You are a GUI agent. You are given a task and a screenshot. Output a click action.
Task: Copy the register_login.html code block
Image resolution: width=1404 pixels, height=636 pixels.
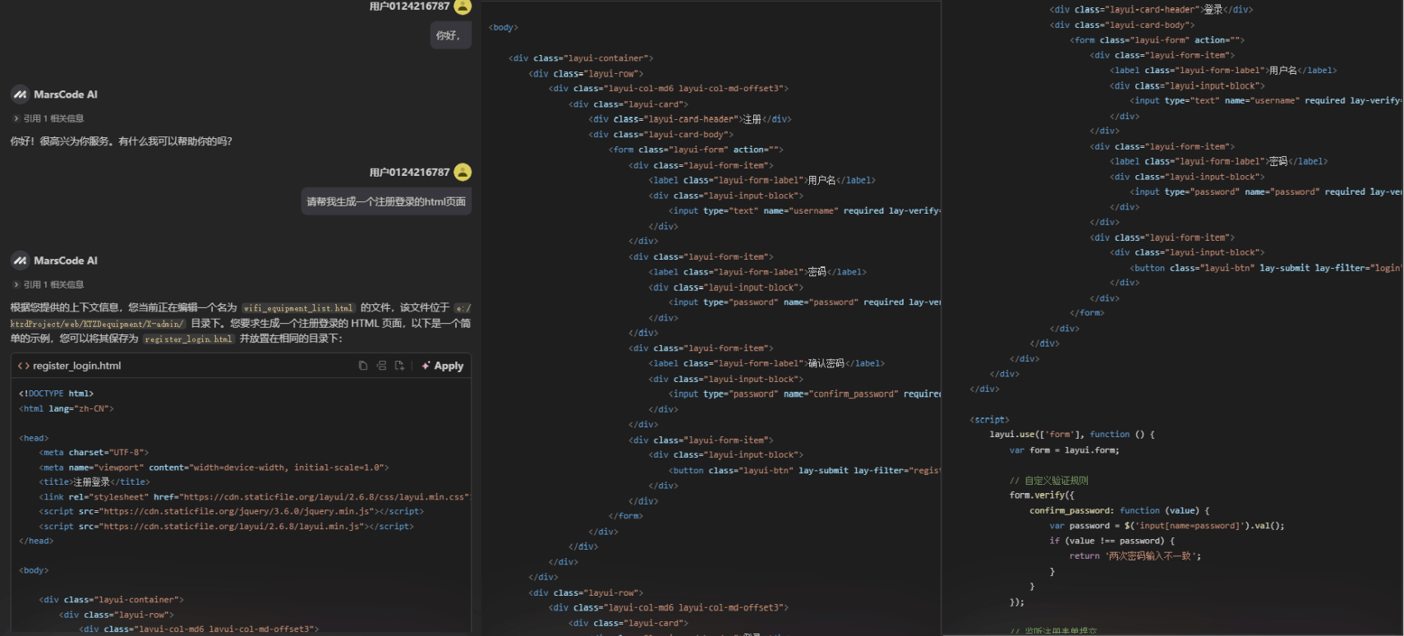[363, 366]
